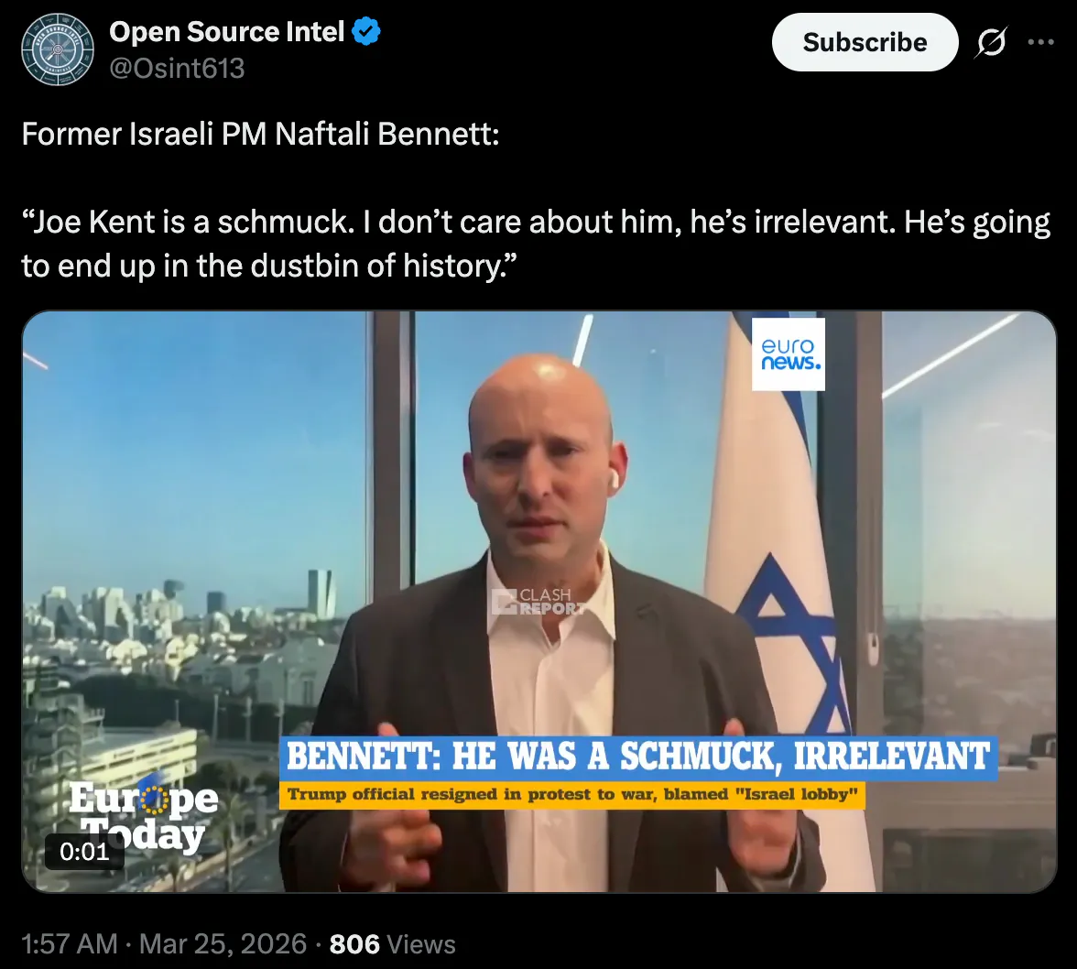This screenshot has width=1077, height=969.
Task: Click the "Joe Kent is a schmuck" quote text
Action: (536, 243)
